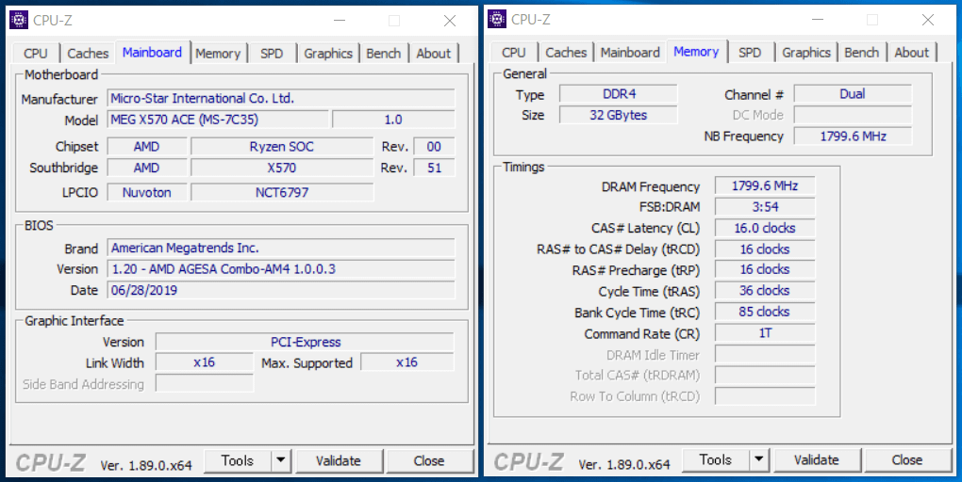Open Graphics tab in right CPU-Z window
The width and height of the screenshot is (962, 482).
[x=806, y=53]
